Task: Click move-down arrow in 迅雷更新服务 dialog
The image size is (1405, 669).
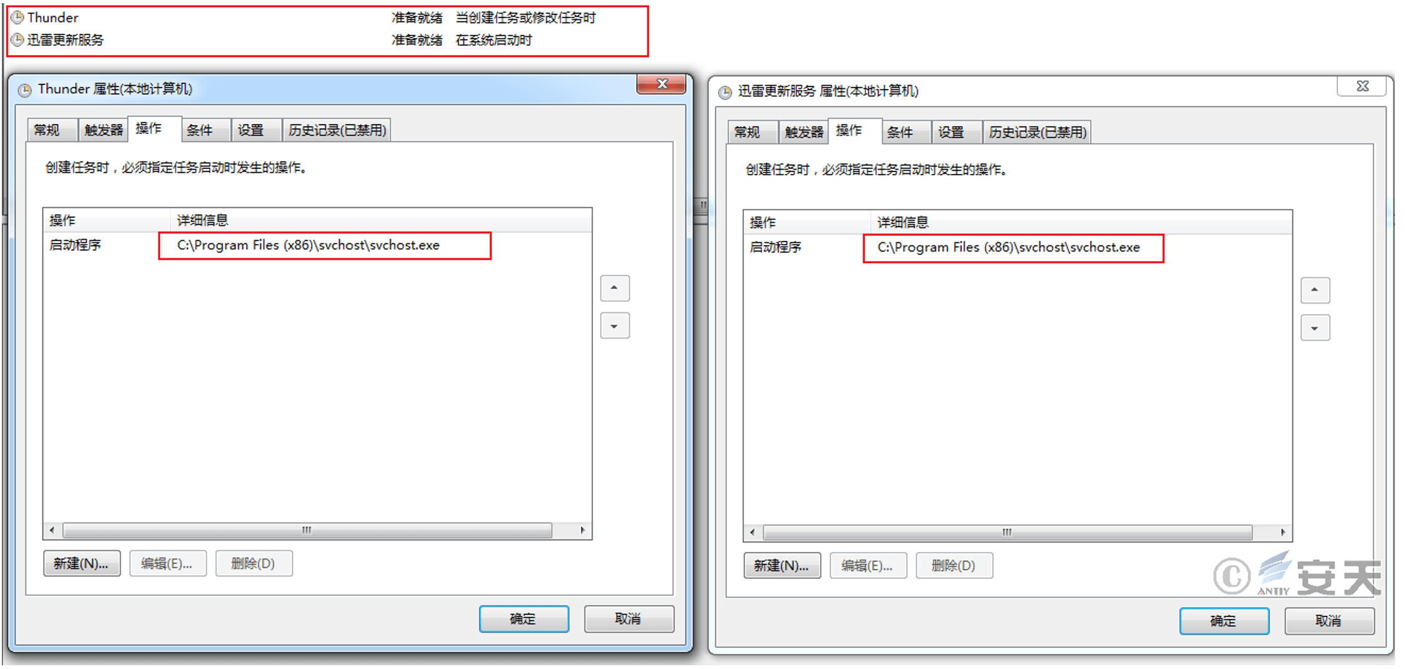Action: 1315,328
